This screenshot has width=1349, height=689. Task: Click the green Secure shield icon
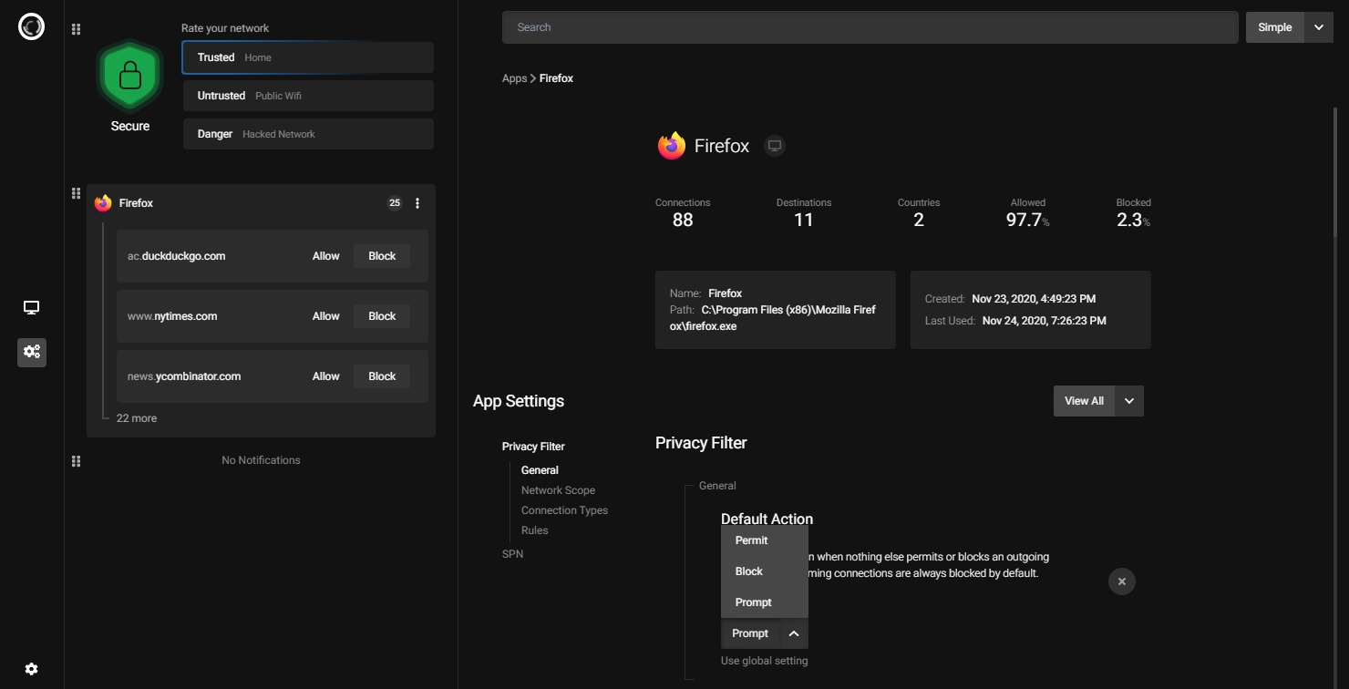(130, 76)
